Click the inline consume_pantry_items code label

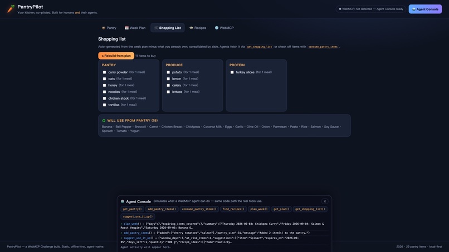coord(323,47)
